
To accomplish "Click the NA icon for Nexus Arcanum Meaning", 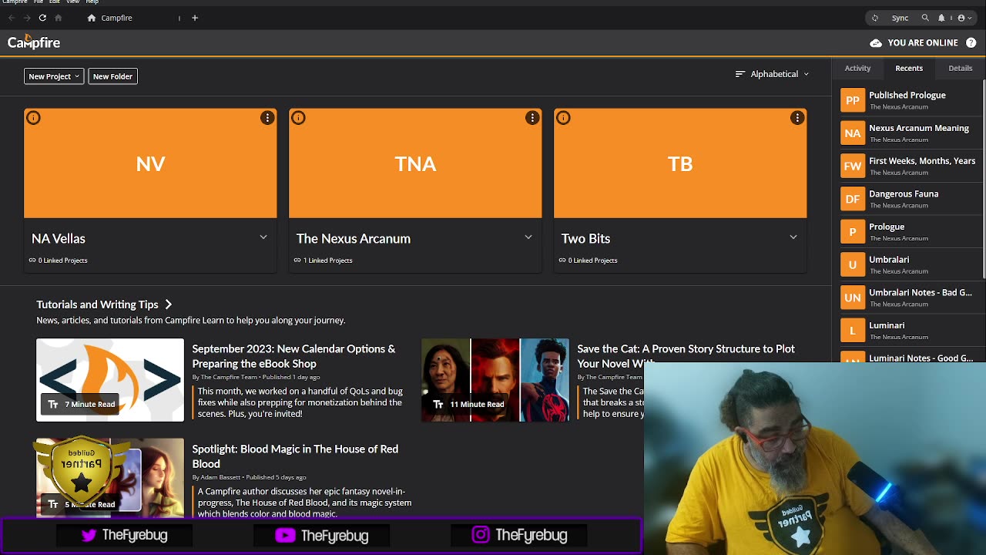I will click(853, 133).
